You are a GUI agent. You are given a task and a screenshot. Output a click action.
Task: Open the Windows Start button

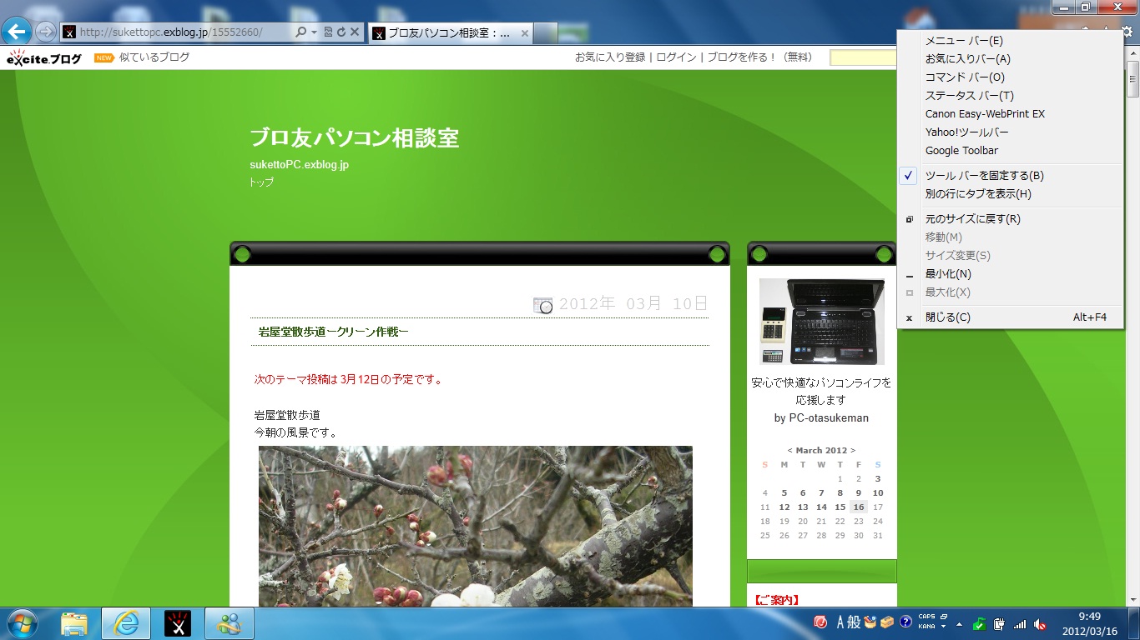tap(21, 623)
